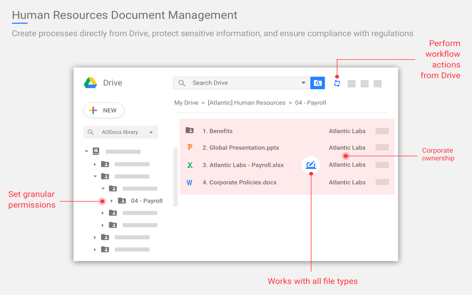Click the workflow actions arrows icon
The image size is (472, 295).
(337, 83)
